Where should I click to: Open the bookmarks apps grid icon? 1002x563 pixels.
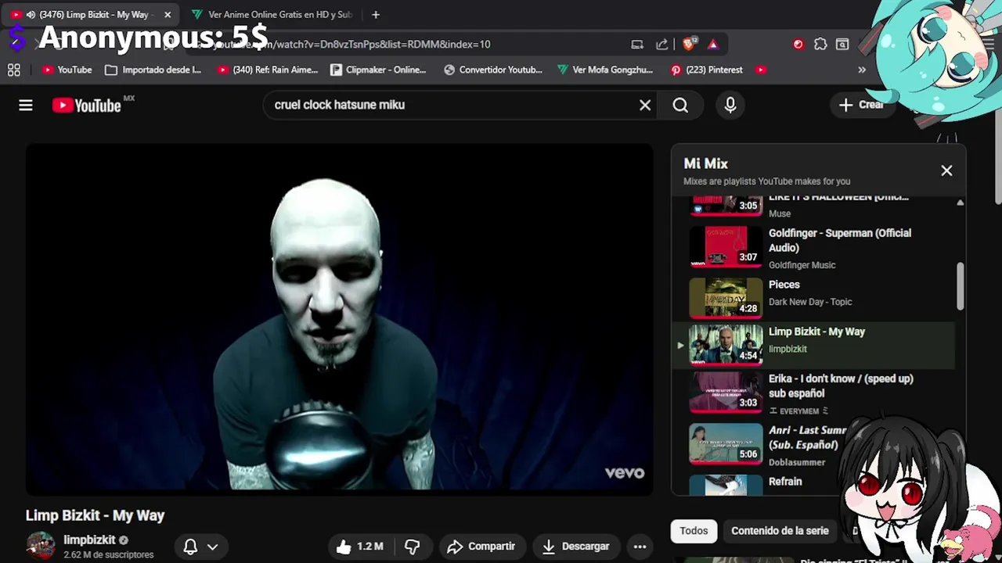(x=14, y=70)
